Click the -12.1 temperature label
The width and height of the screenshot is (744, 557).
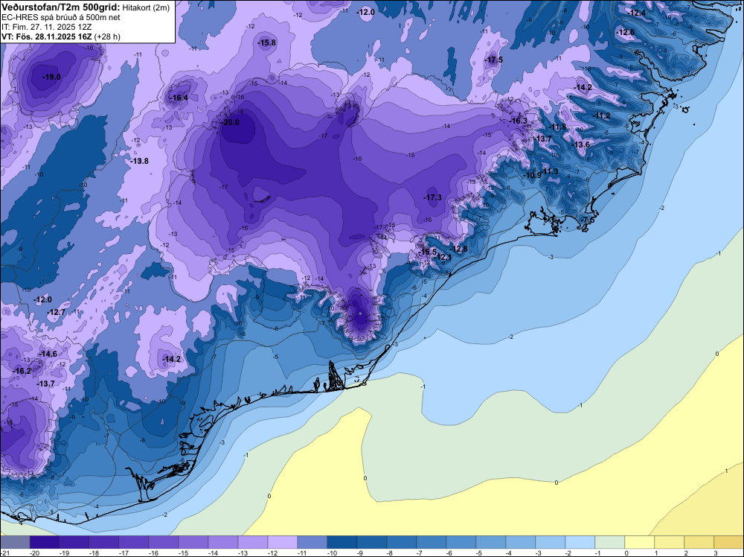[443, 257]
